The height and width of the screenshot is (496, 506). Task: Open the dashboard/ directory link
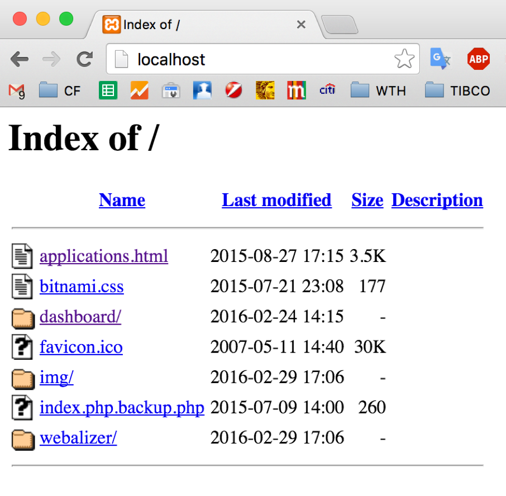pos(80,317)
